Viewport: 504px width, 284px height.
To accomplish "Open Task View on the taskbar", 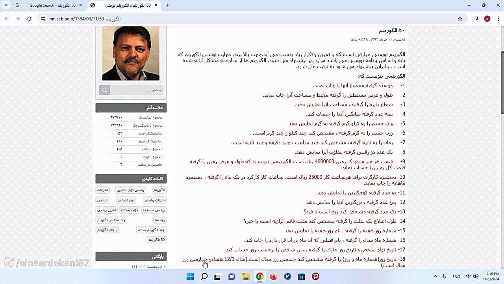I will coord(217,277).
